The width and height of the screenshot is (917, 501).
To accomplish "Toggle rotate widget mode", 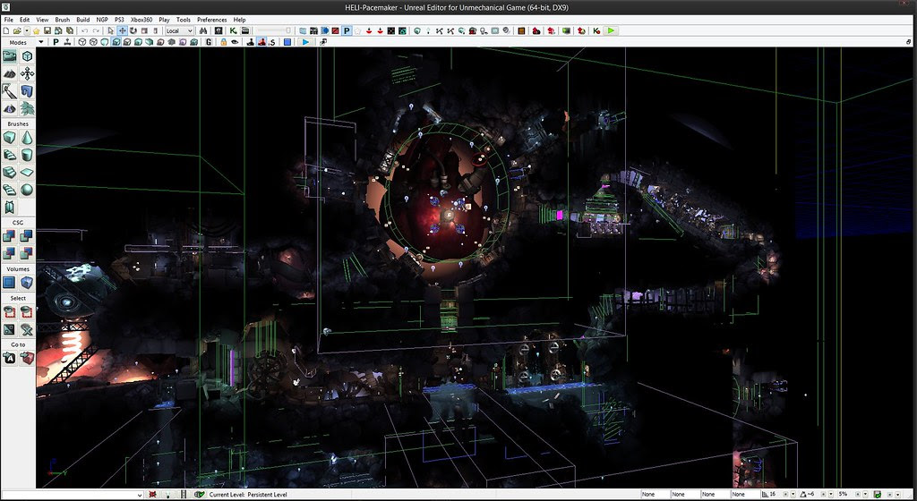I will click(x=133, y=30).
